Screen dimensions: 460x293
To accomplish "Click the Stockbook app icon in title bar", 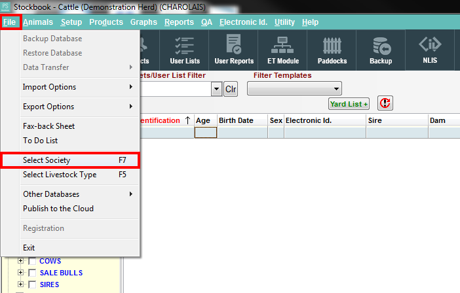I will [x=6, y=7].
